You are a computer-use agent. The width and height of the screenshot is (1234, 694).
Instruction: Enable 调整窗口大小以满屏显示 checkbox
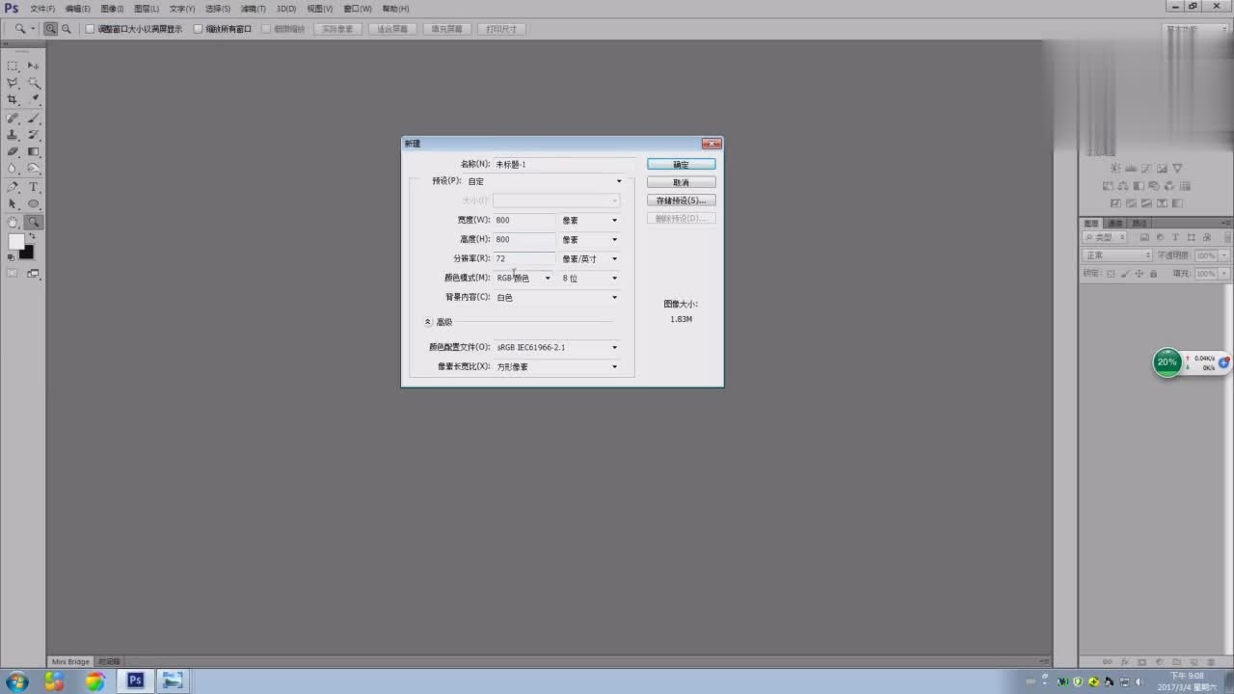91,29
